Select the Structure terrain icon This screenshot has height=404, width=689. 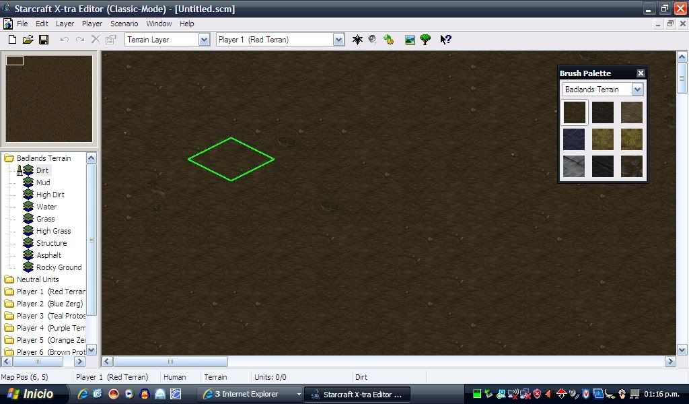[x=28, y=242]
